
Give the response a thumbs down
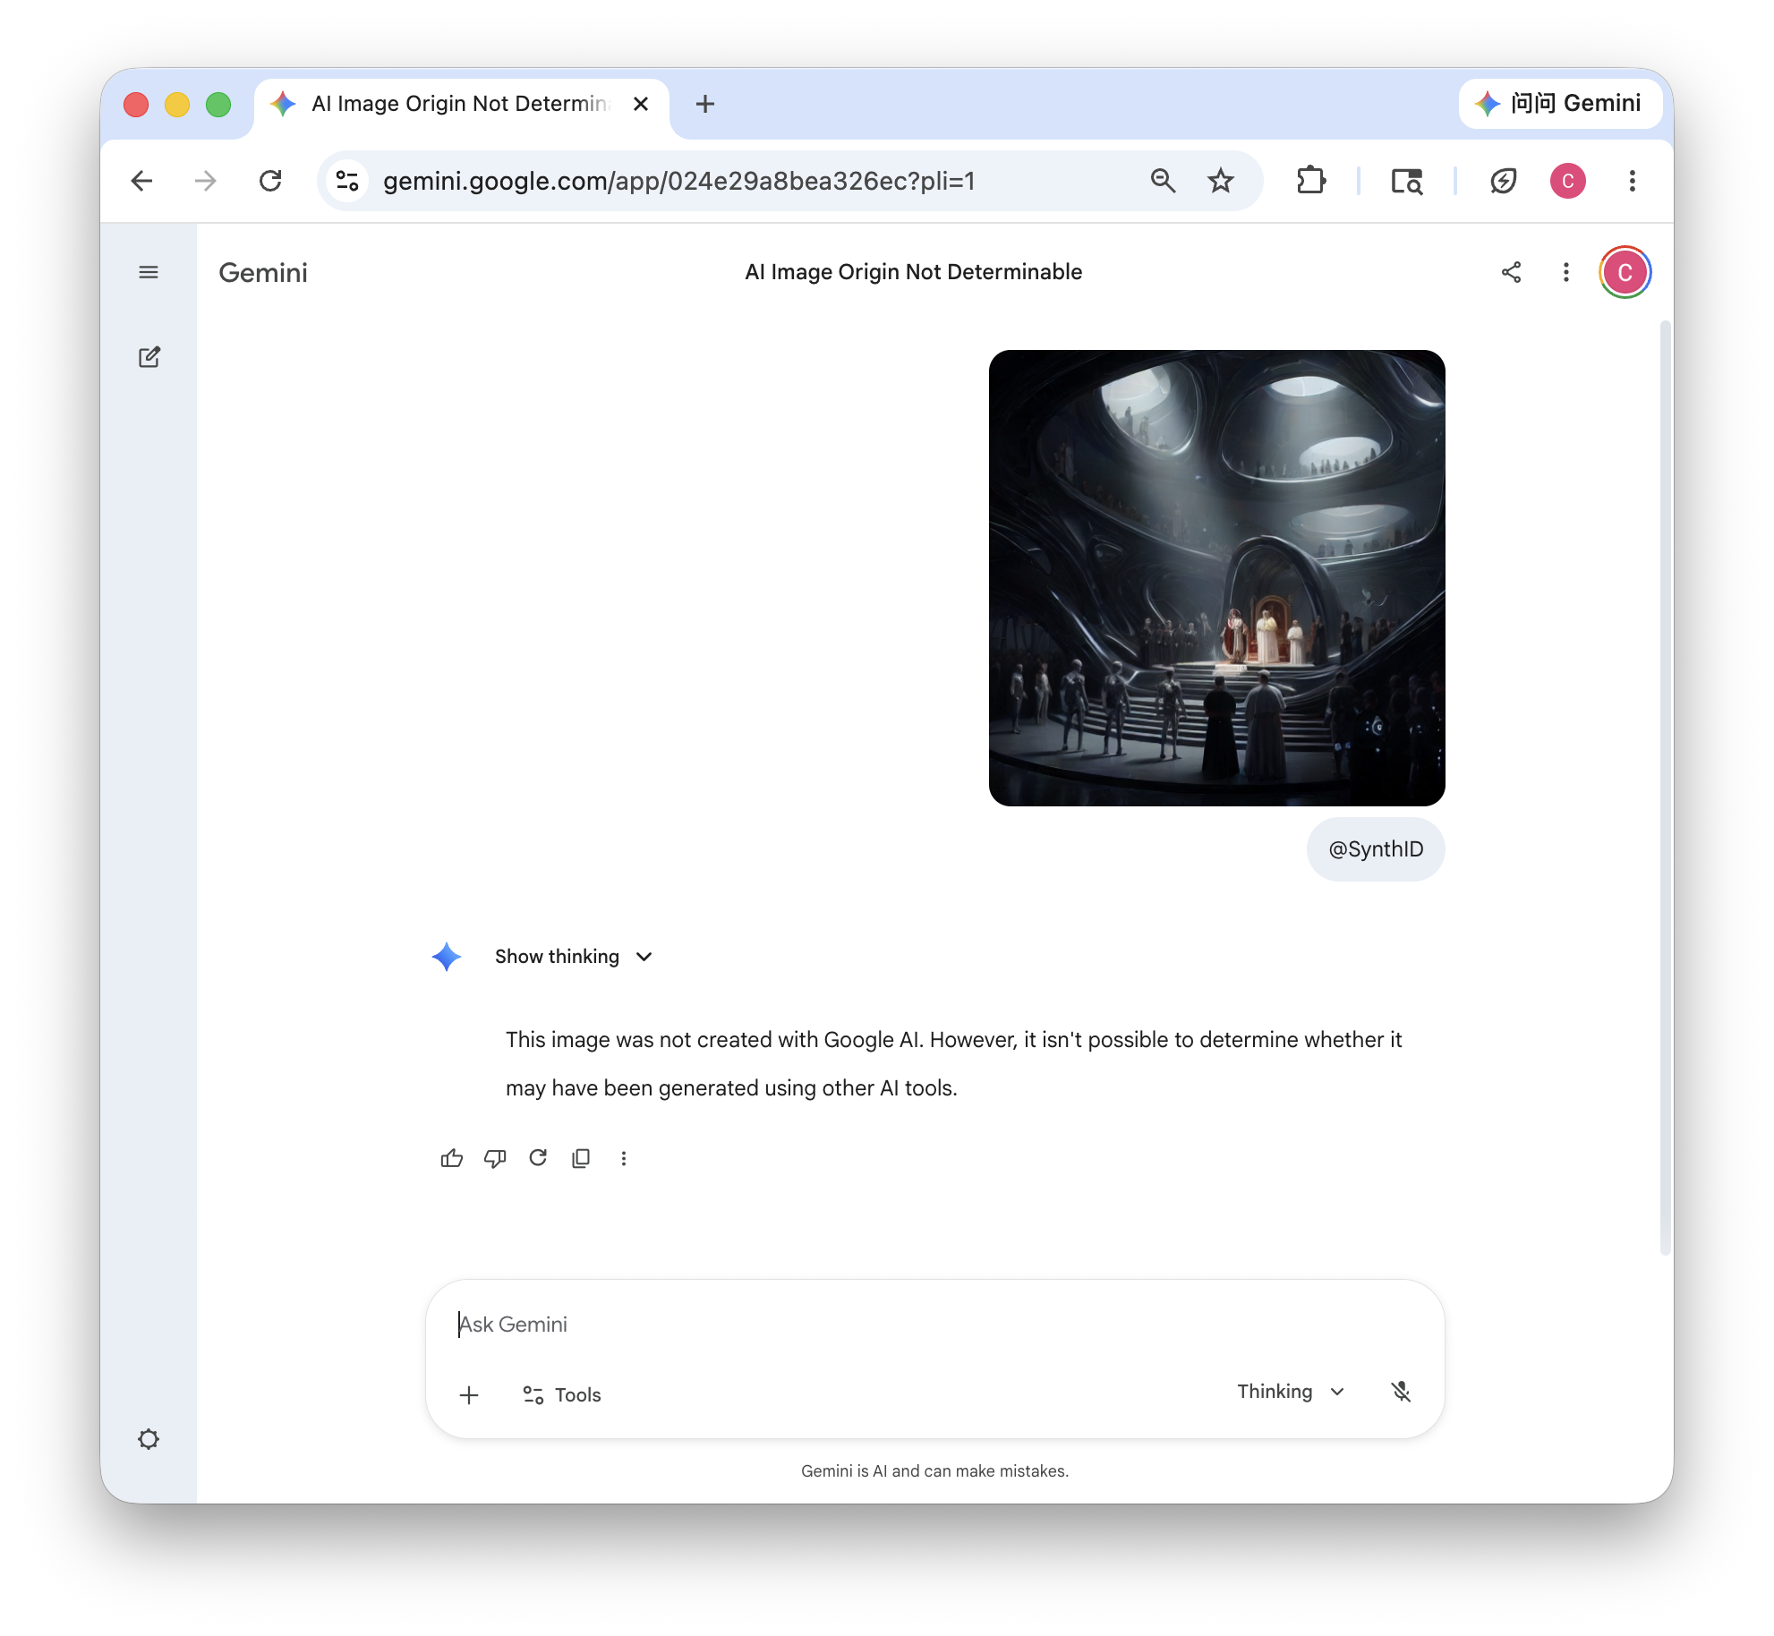point(495,1158)
